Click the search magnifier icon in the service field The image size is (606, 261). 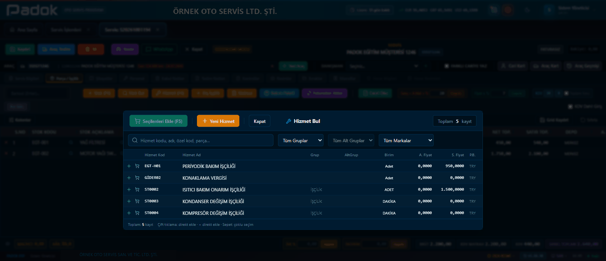(x=135, y=140)
